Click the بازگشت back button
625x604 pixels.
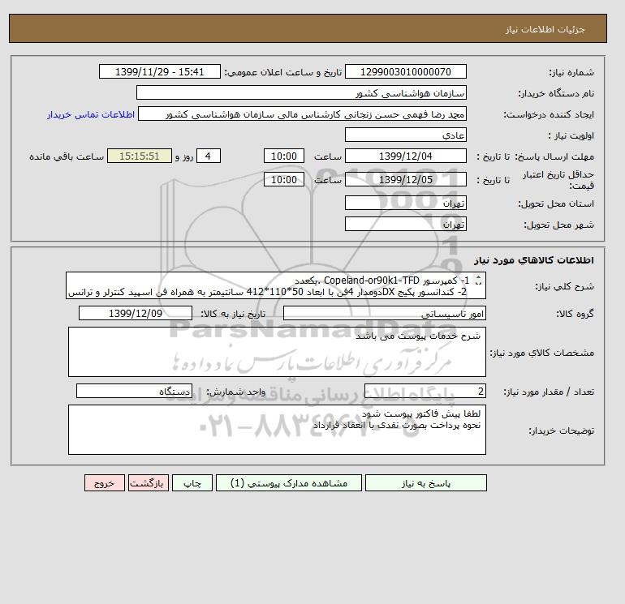point(149,483)
